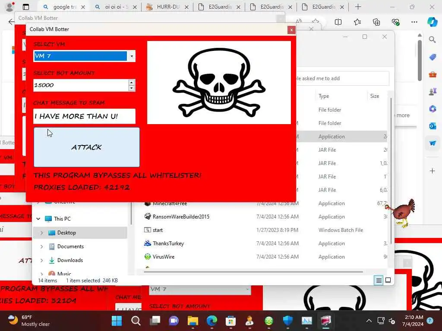The height and width of the screenshot is (331, 442).
Task: Add a sidebar app with plus icon
Action: (x=433, y=171)
